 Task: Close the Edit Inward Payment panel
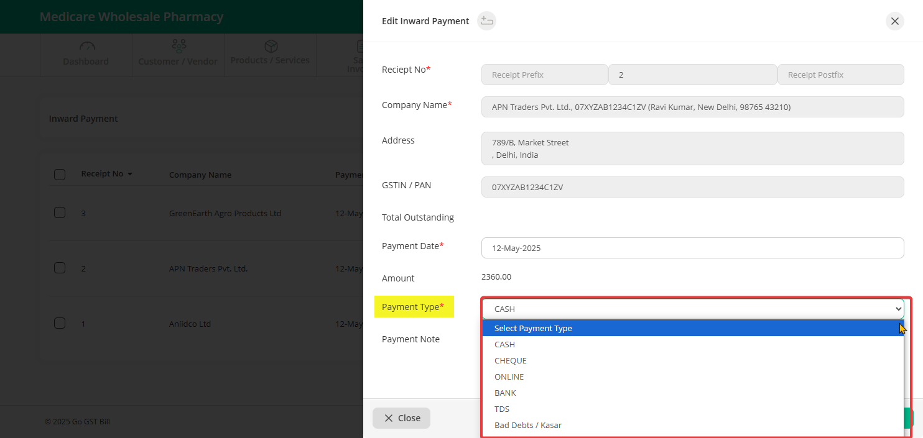(894, 21)
